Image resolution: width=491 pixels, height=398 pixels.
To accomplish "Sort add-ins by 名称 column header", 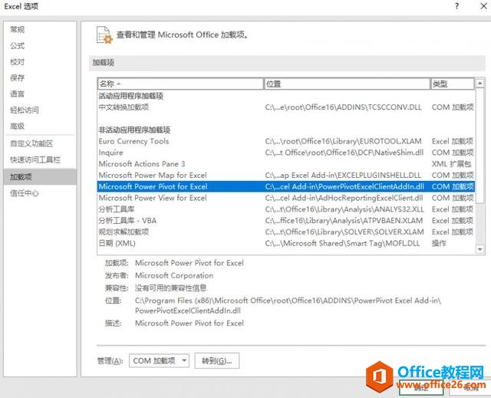I will point(180,84).
